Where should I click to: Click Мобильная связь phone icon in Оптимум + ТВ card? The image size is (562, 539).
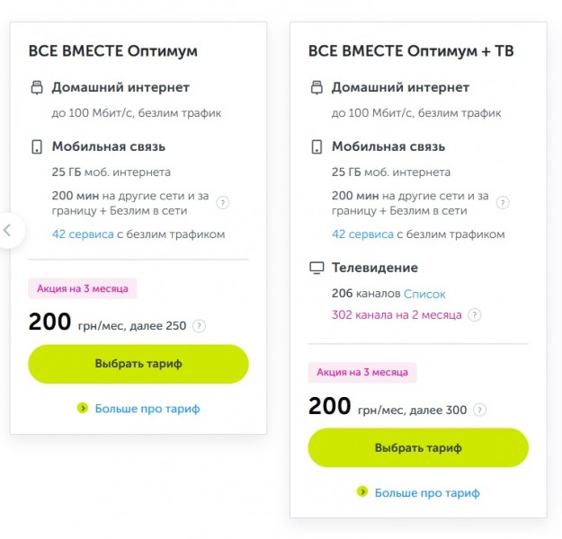coord(317,146)
